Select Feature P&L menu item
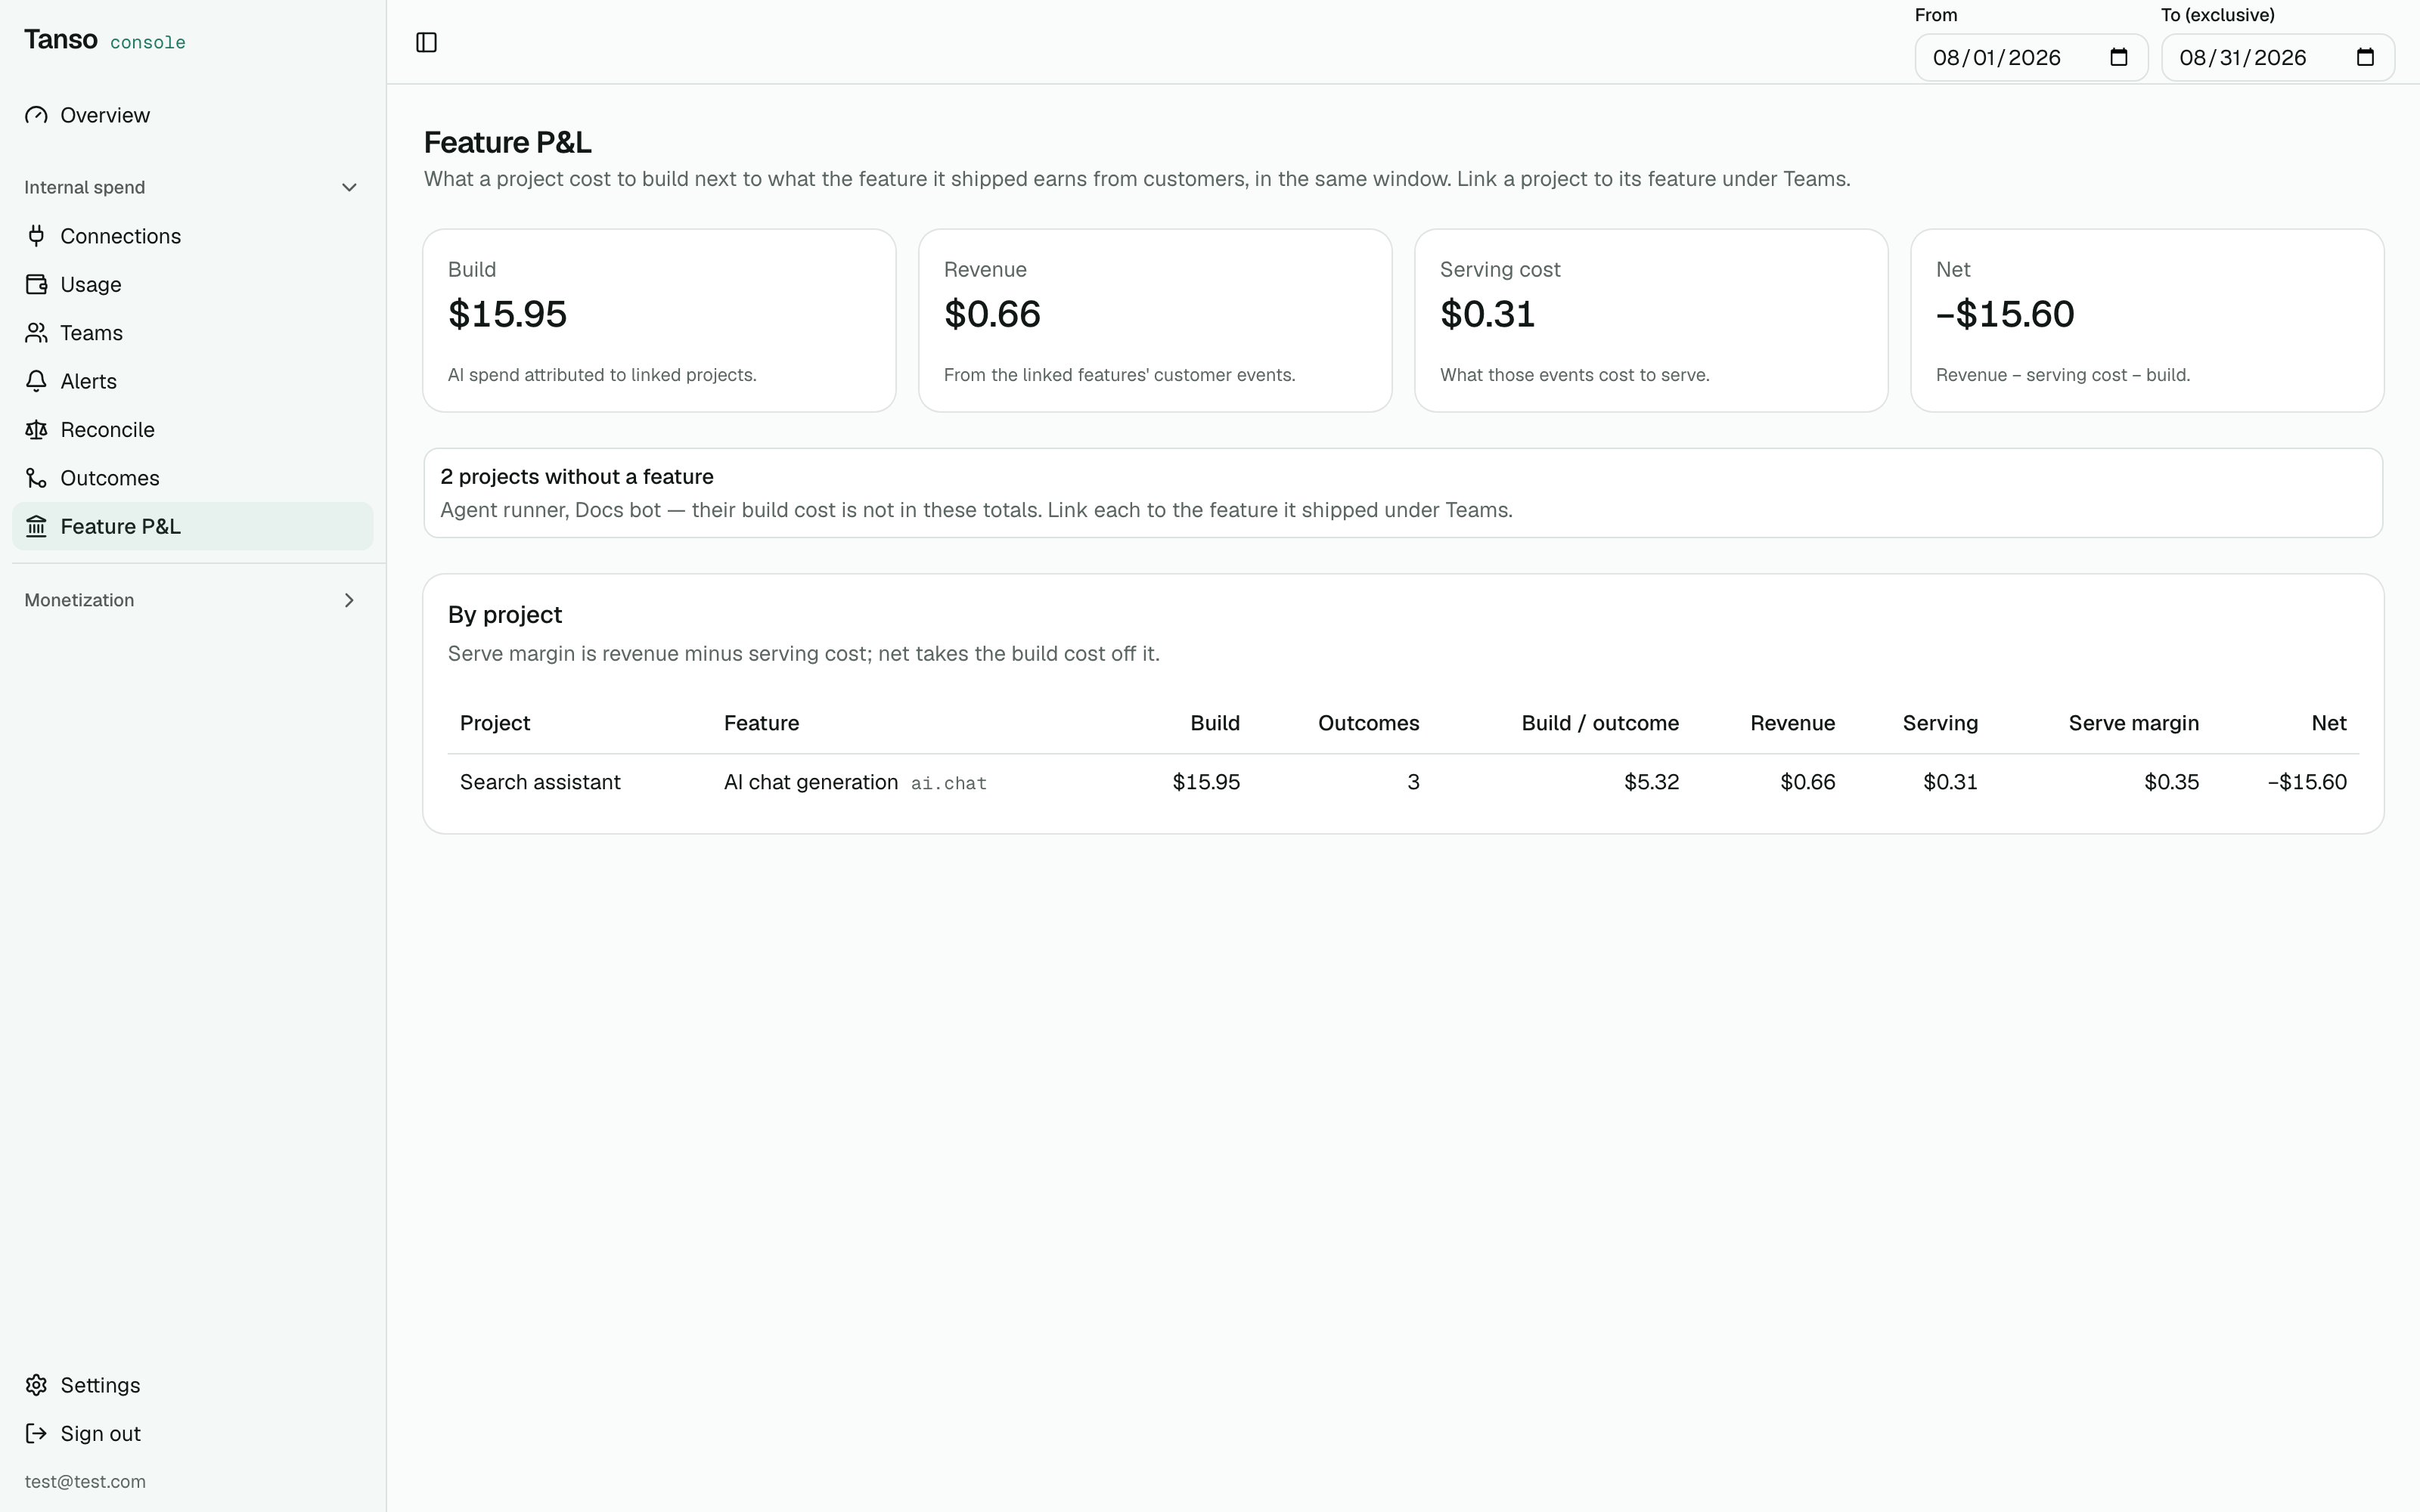Image resolution: width=2420 pixels, height=1512 pixels. 193,526
